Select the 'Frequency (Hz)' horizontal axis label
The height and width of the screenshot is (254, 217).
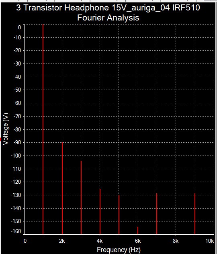click(x=119, y=250)
